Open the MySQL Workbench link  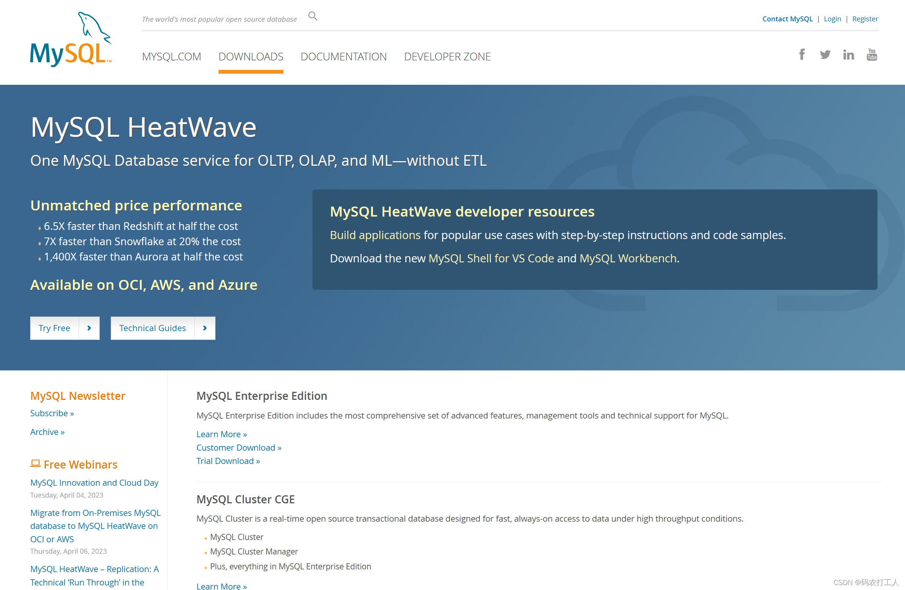pyautogui.click(x=628, y=258)
